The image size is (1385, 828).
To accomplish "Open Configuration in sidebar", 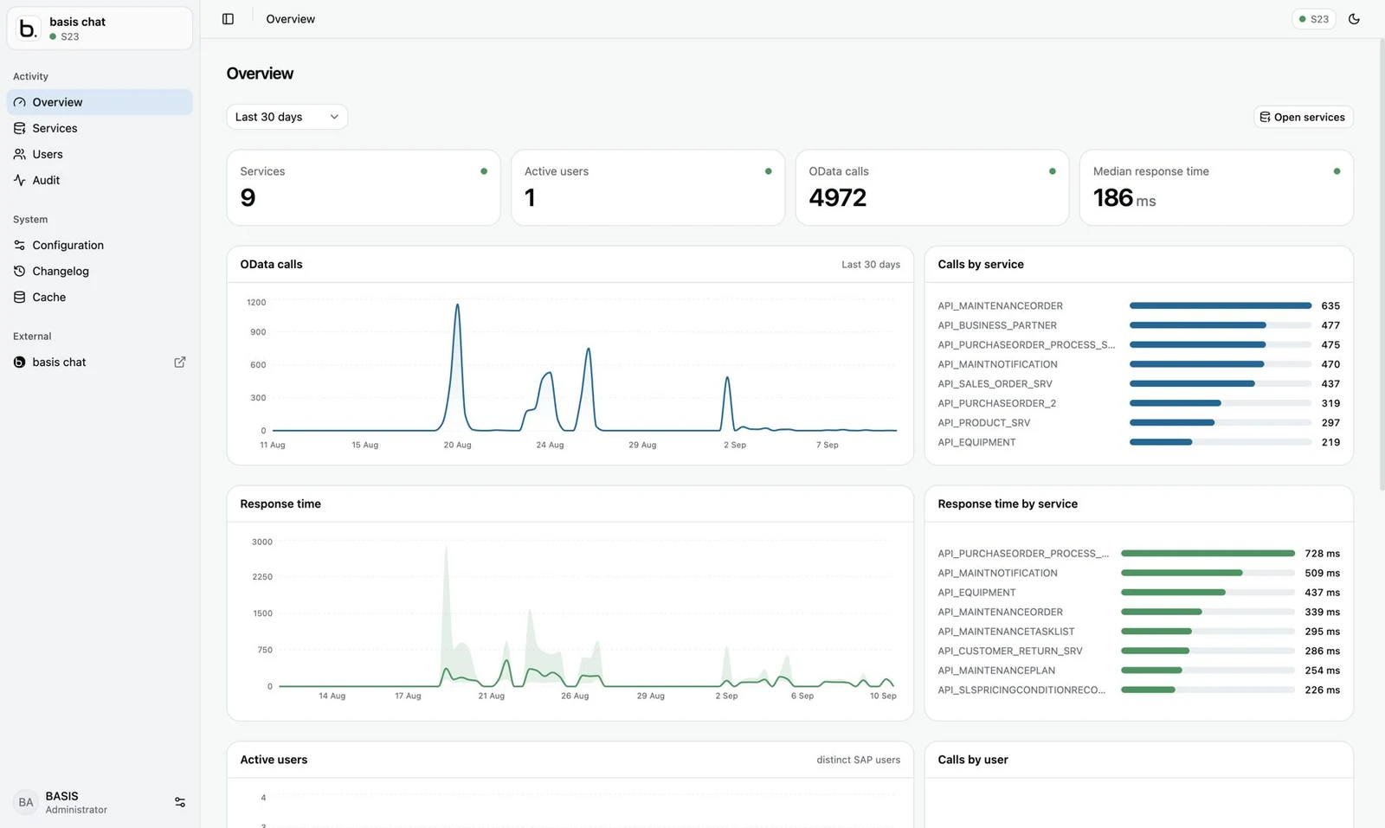I will pos(100,245).
